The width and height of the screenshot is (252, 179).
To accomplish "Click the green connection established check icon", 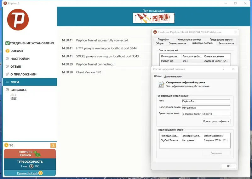I will [7, 43].
